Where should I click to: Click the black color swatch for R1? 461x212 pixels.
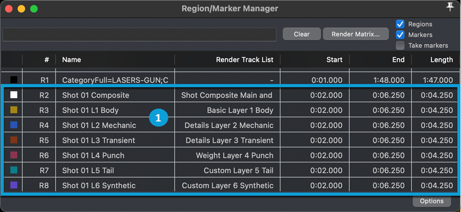14,80
